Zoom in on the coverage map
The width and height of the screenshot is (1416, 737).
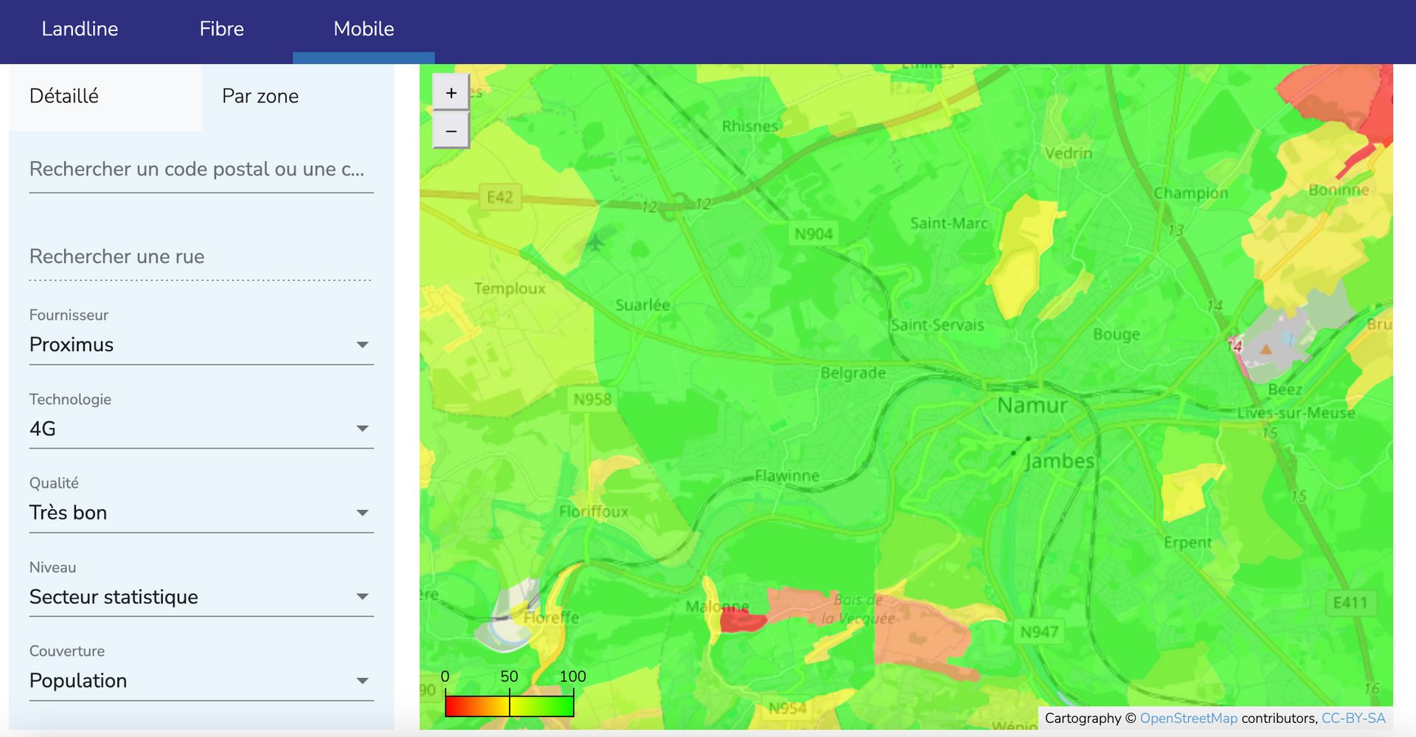point(451,93)
